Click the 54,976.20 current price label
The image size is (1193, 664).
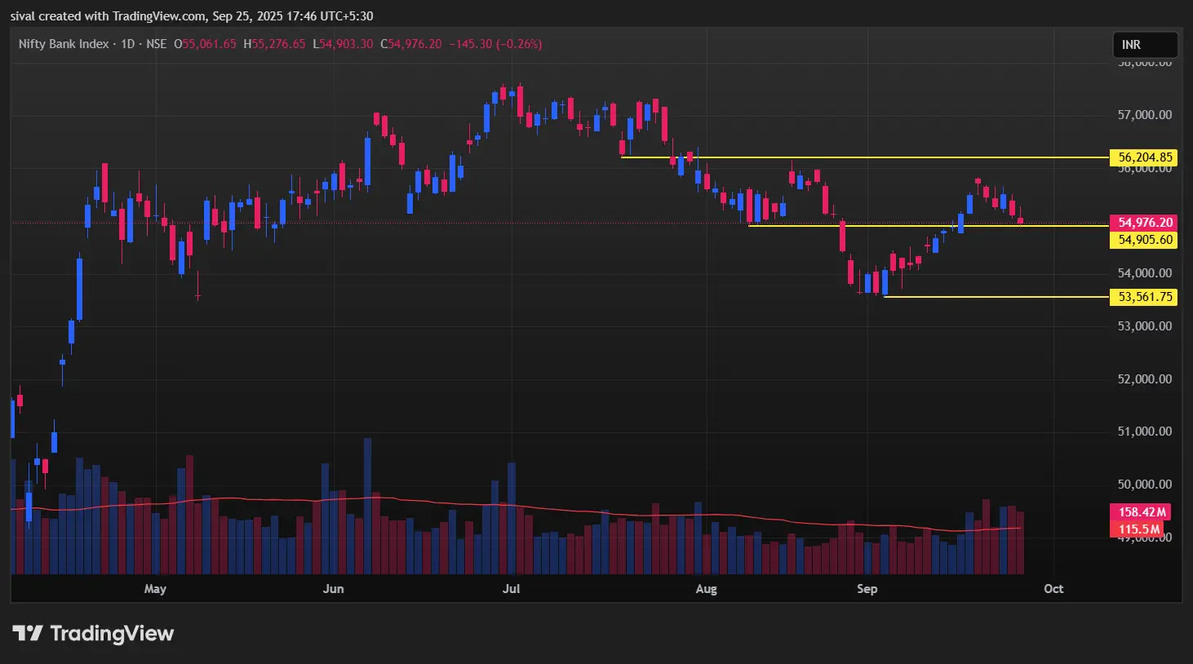click(1145, 223)
